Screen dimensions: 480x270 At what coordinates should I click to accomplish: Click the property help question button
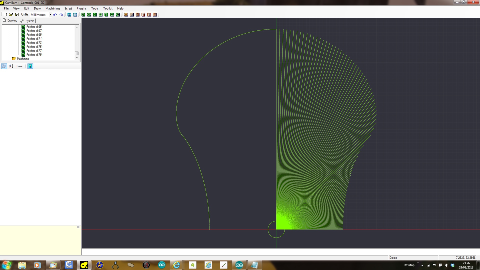(30, 66)
